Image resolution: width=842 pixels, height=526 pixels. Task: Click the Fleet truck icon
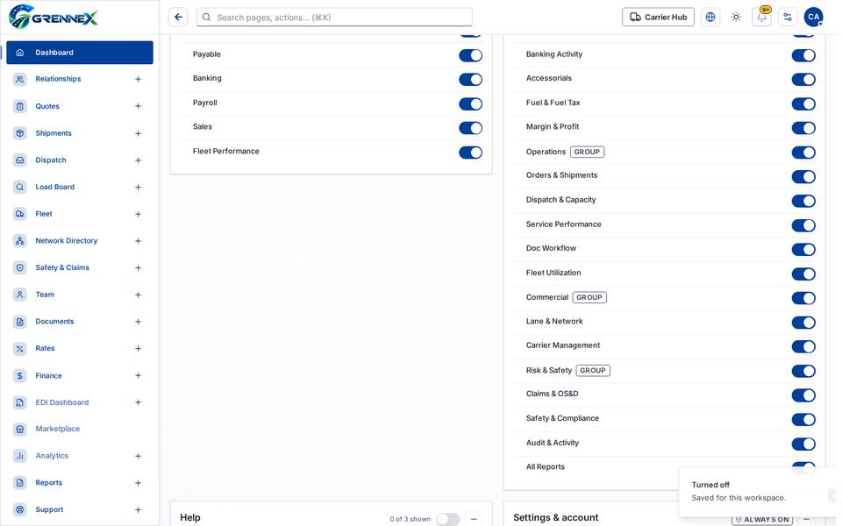pos(20,214)
